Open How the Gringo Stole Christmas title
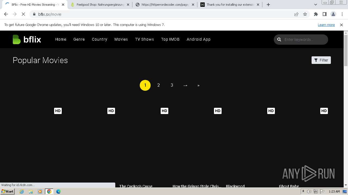348x195 pixels. [197, 186]
